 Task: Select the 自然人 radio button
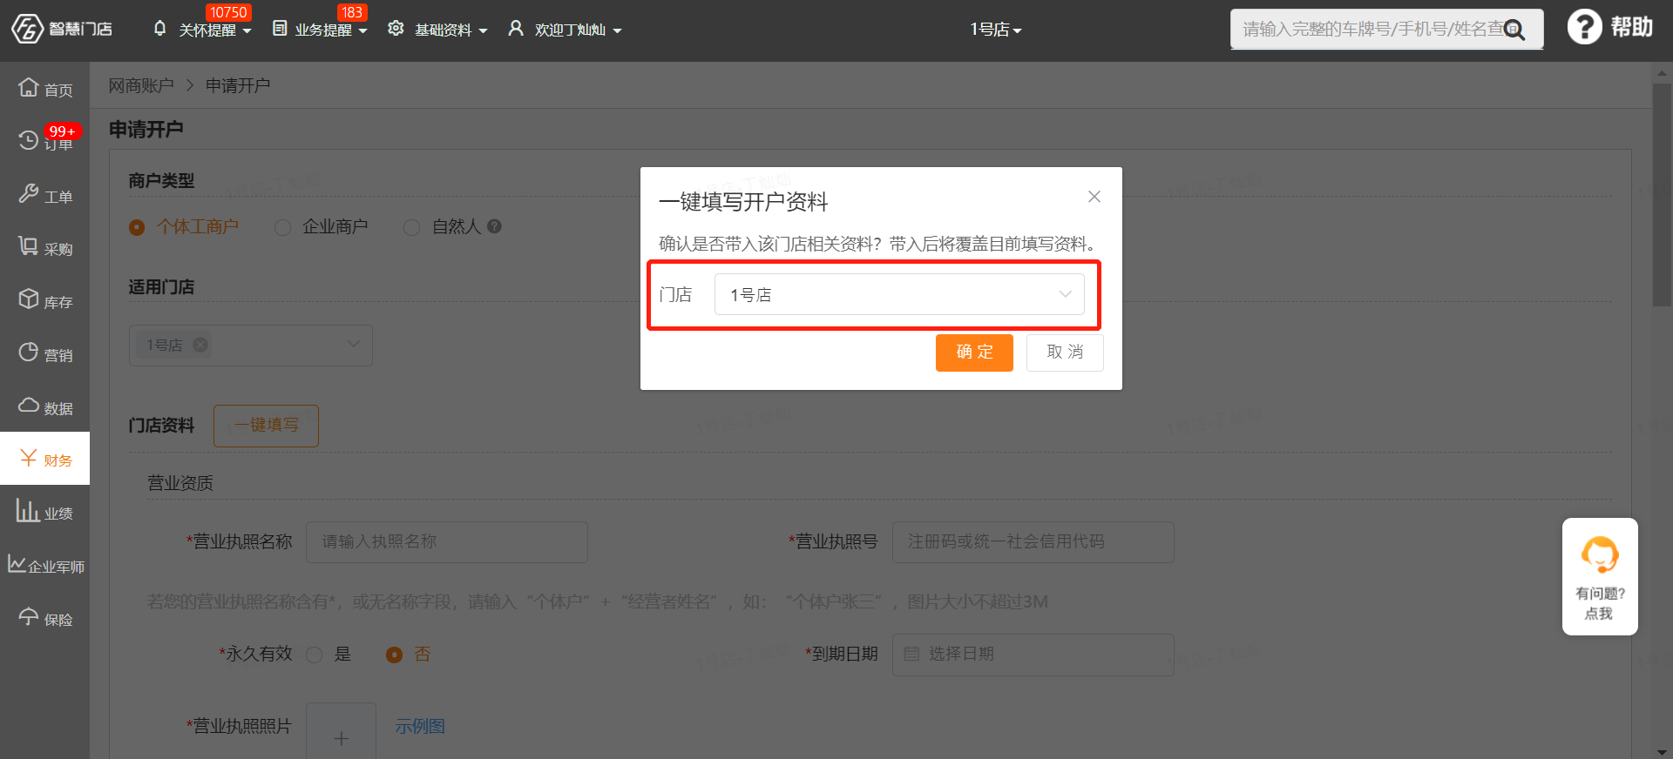click(411, 227)
